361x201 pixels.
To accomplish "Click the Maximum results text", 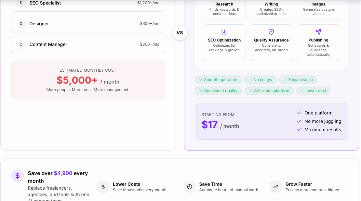I will coord(323,130).
